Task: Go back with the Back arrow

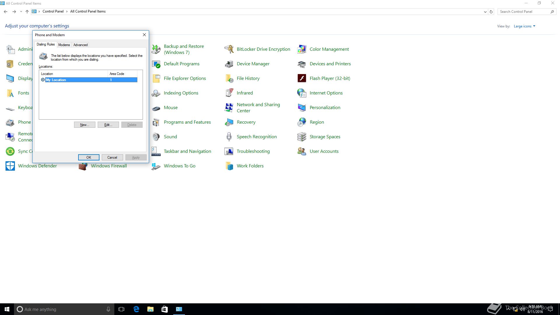Action: tap(6, 12)
